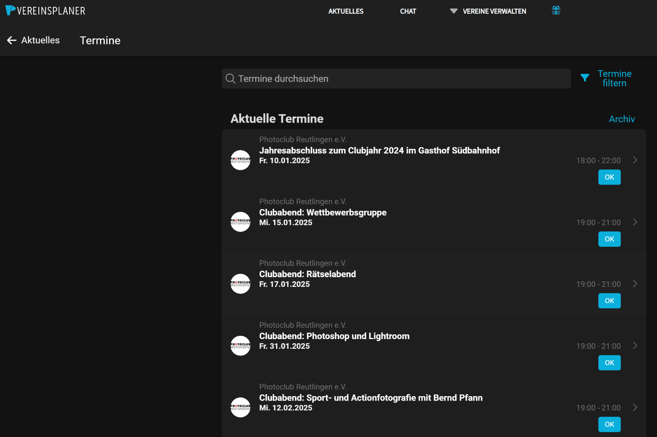Expand Sport- und Actionfotografie event chevron
657x437 pixels.
point(635,407)
